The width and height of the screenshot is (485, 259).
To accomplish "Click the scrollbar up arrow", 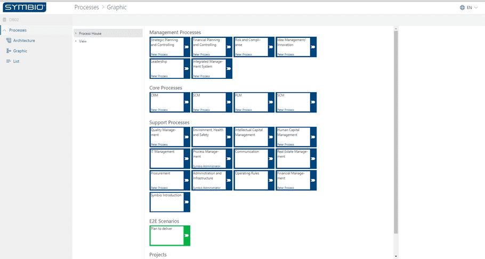I will pyautogui.click(x=395, y=29).
